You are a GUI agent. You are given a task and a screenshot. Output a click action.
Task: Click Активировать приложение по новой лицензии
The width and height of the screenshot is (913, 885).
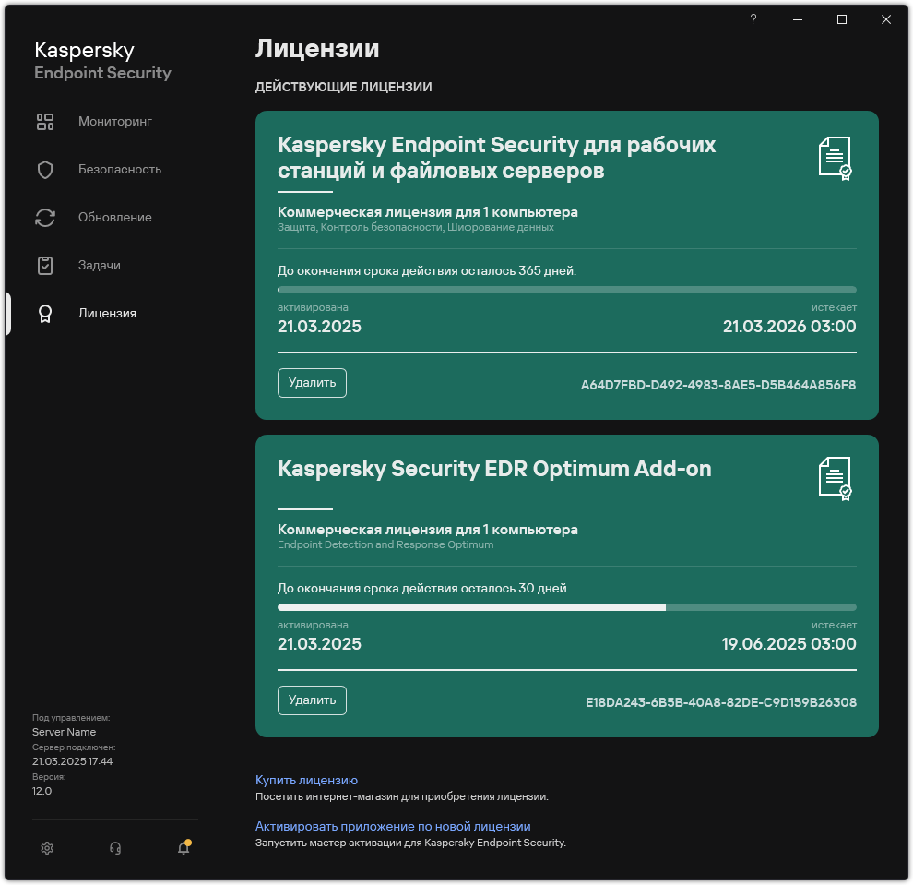coord(393,826)
